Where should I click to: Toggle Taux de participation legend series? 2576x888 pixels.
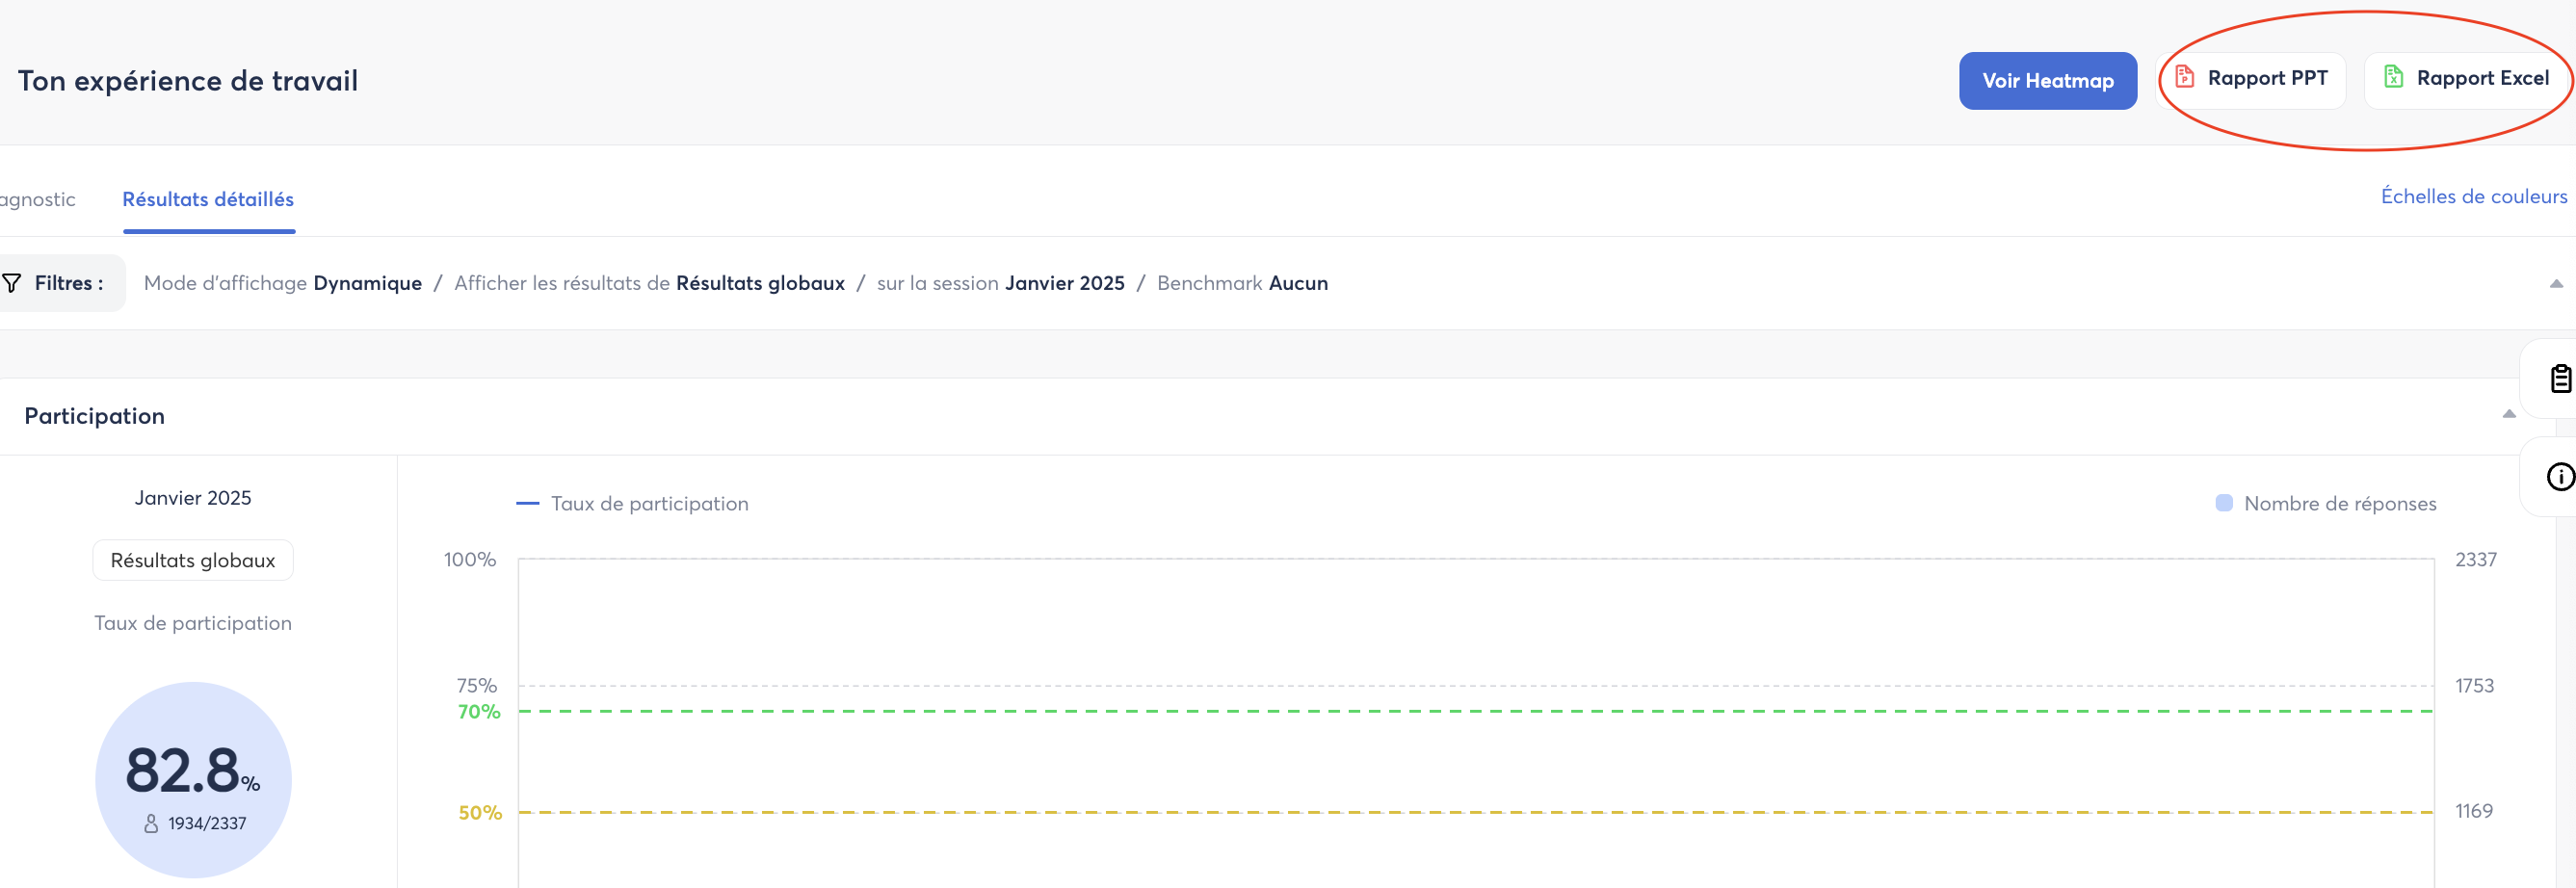coord(632,504)
